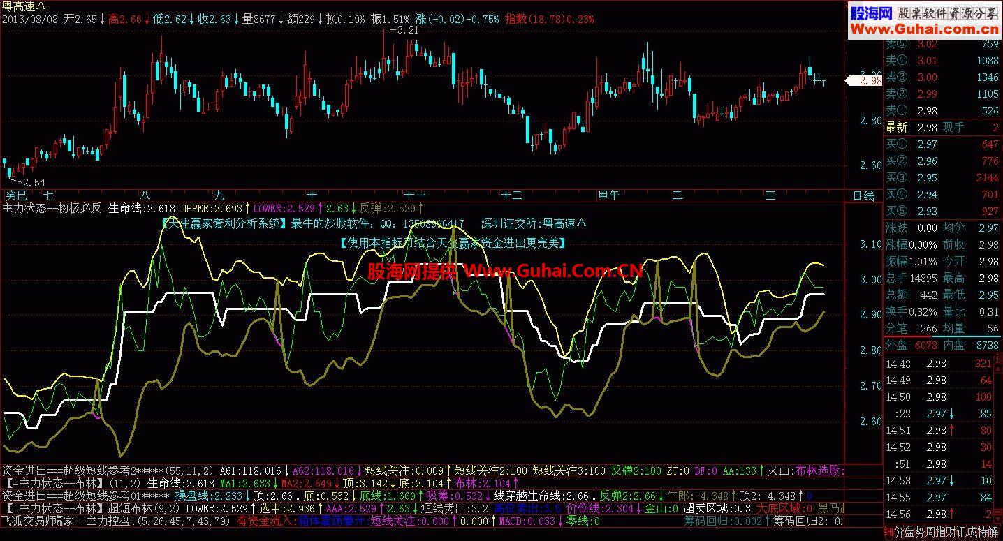Select the 14:48 tick row
Viewport: 1003px width, 541px height.
[939, 364]
